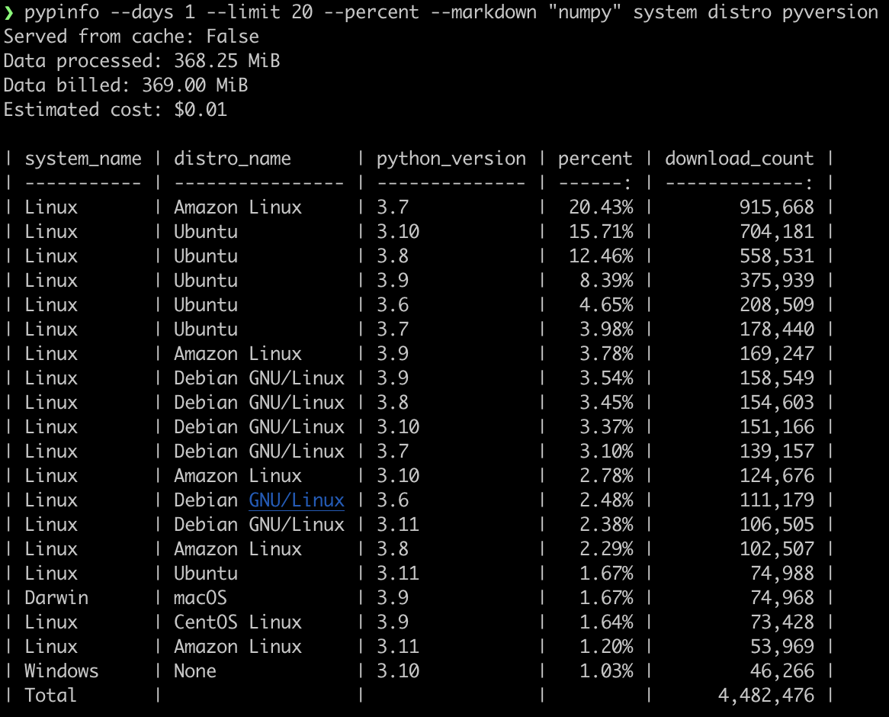This screenshot has width=889, height=717.
Task: Click the distro_name column header
Action: point(233,158)
